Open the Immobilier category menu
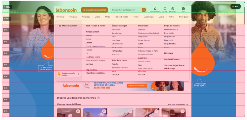 [x=60, y=17]
